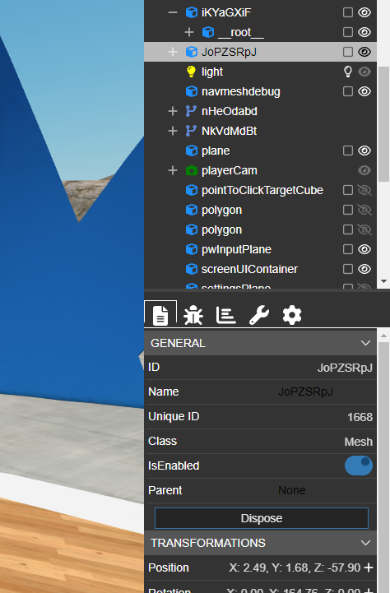Hide the __root__ mesh

tap(364, 32)
